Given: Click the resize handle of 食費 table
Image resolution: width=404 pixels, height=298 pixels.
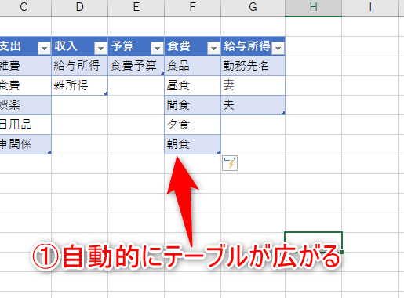Looking at the screenshot, I should pos(219,152).
